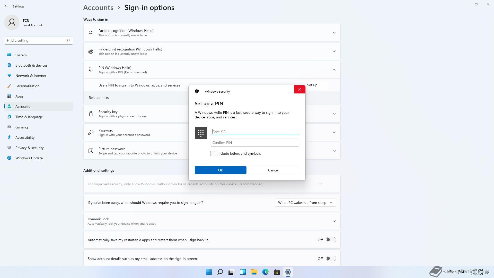Toggle automatically save restartable apps switch
Image resolution: width=494 pixels, height=278 pixels.
[331, 240]
